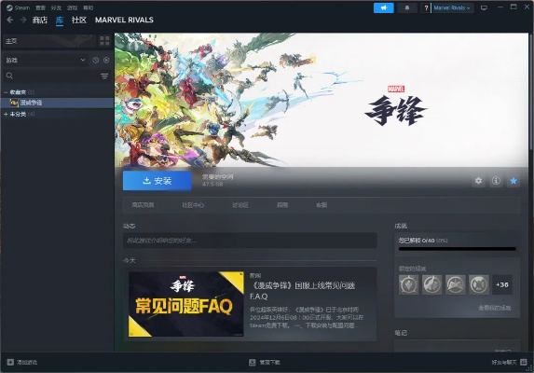Click the 添加游戏 add game plus icon
The width and height of the screenshot is (534, 373).
coord(10,362)
